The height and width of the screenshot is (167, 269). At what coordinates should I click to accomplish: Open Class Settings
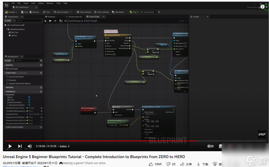[x=84, y=12]
